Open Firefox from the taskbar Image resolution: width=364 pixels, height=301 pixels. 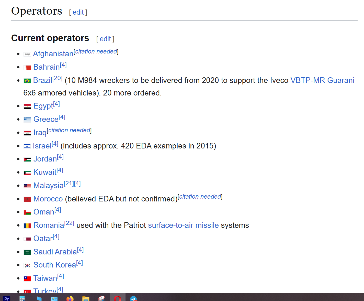70,298
